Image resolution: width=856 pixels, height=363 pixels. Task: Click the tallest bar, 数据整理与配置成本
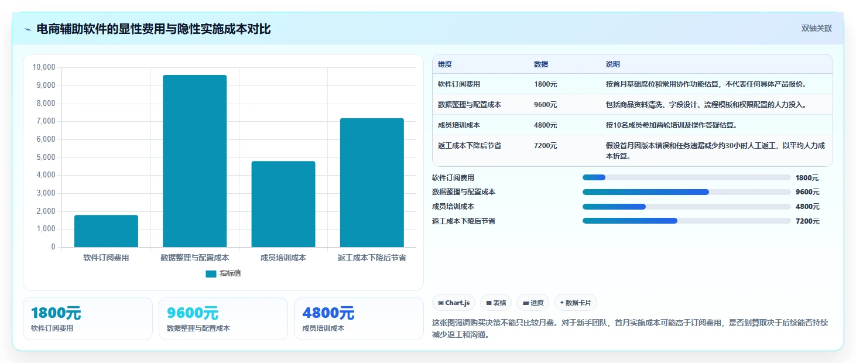pyautogui.click(x=195, y=161)
